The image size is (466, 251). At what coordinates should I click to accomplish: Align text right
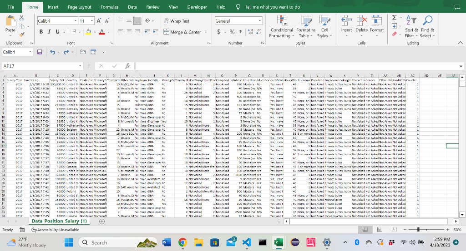click(137, 31)
